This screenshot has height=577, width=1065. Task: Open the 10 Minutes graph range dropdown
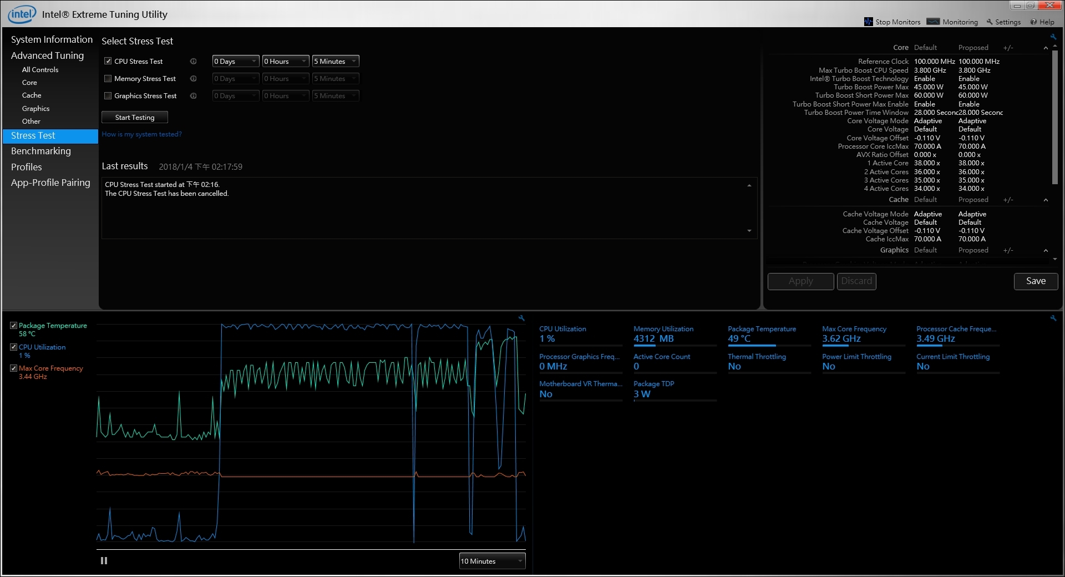[492, 561]
